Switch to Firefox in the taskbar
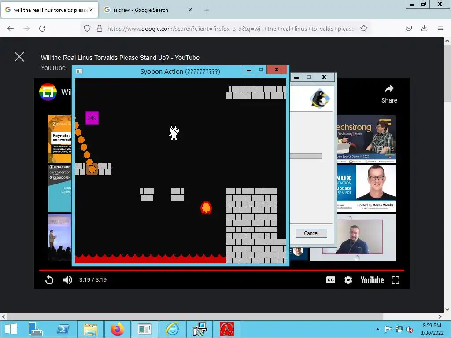Viewport: 451px width, 338px height. click(x=117, y=329)
